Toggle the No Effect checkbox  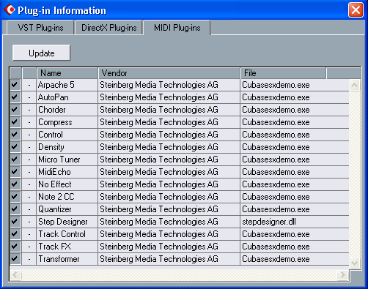pyautogui.click(x=15, y=184)
